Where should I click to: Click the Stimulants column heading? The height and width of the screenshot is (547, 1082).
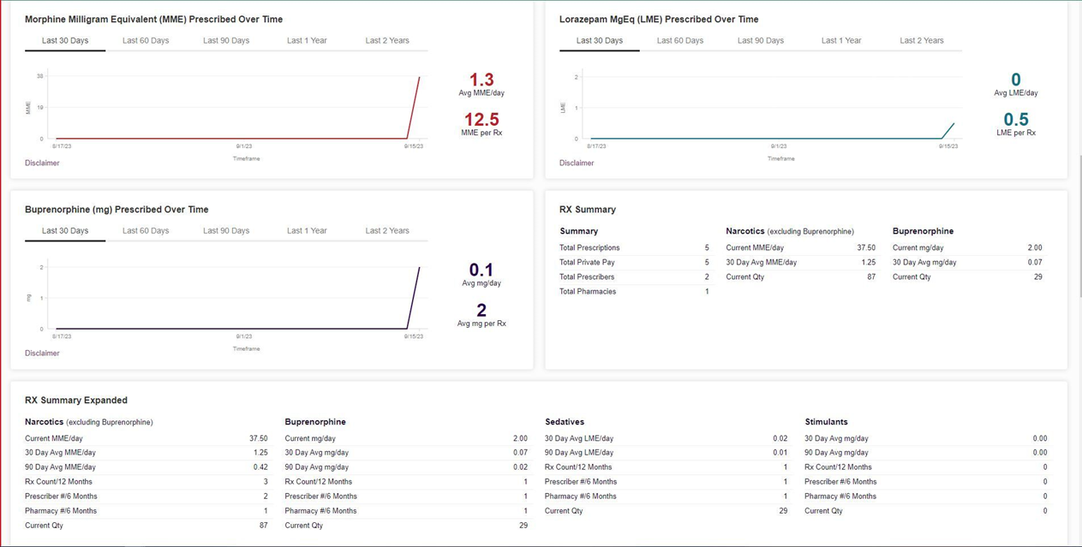coord(826,421)
